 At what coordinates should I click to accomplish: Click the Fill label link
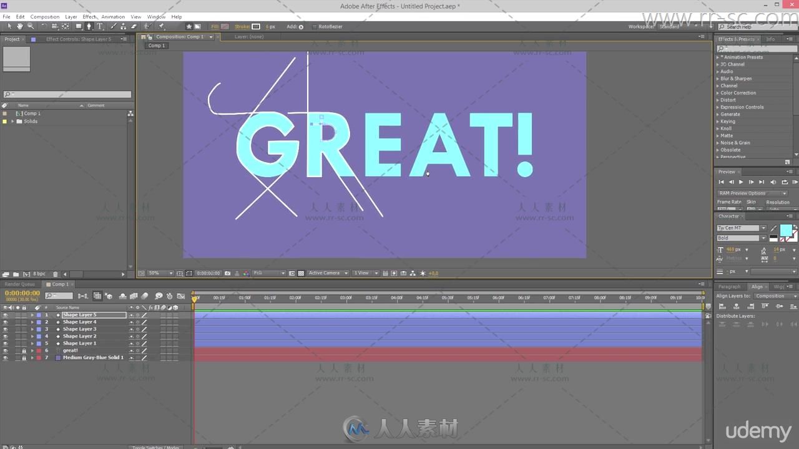point(215,27)
